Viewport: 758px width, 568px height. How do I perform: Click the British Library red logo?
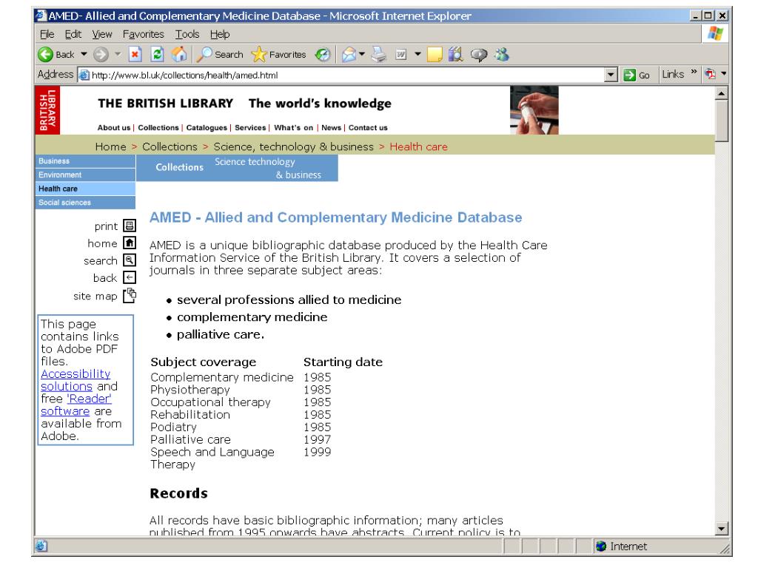point(47,110)
